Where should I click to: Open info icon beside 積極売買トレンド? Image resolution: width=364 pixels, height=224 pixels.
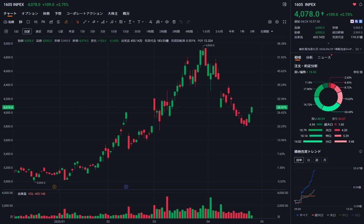(x=360, y=151)
